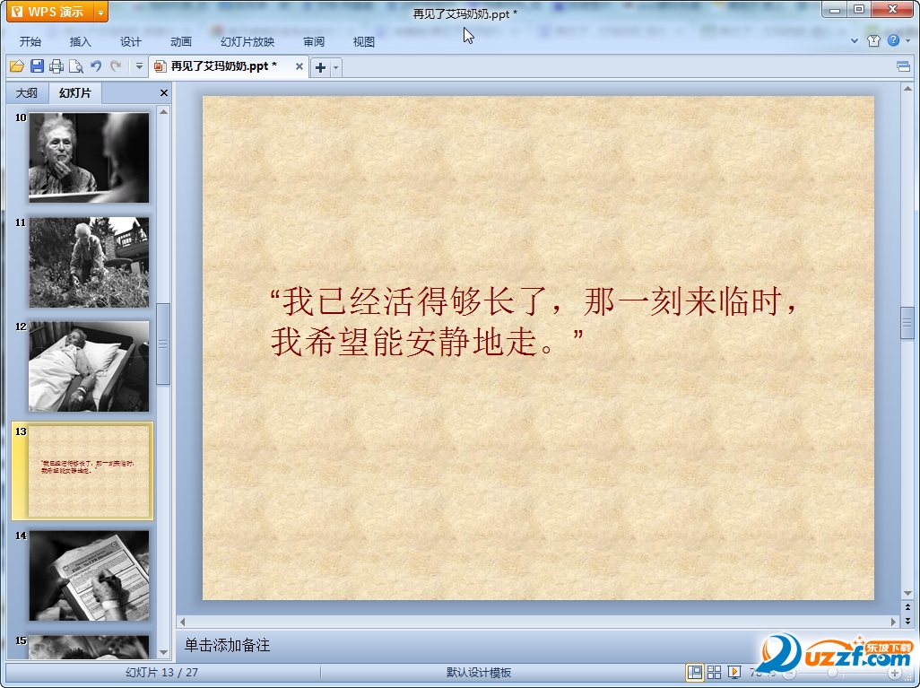Select slide 12 thumbnail of hospital bed

coord(89,366)
